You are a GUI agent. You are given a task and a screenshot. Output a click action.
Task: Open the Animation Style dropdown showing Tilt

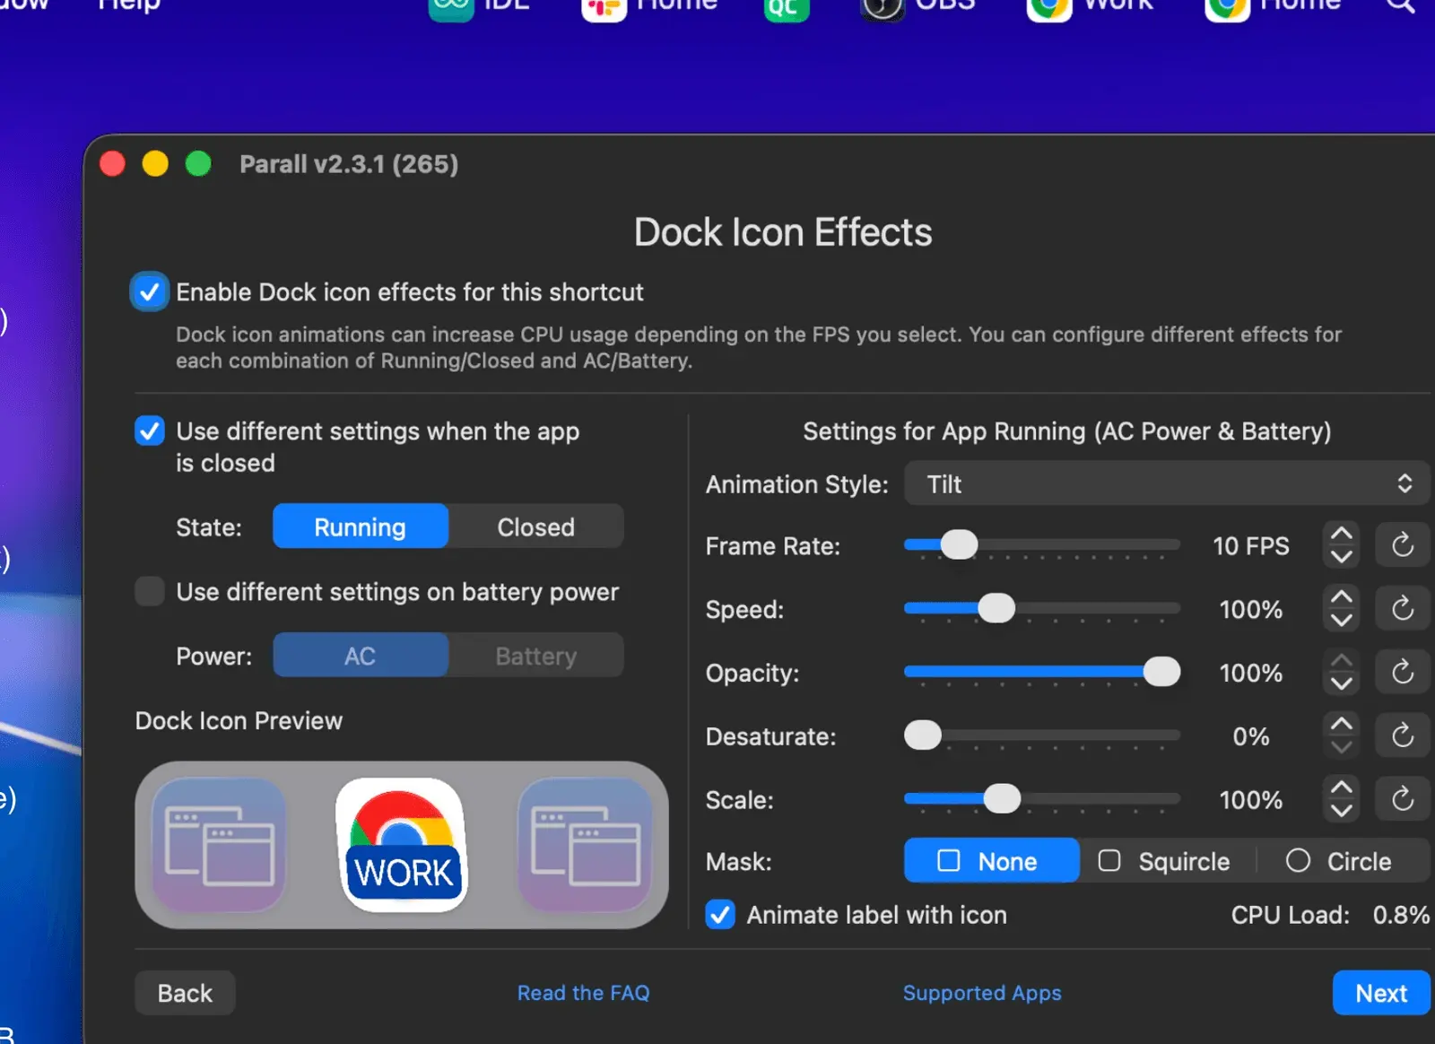pos(1167,484)
